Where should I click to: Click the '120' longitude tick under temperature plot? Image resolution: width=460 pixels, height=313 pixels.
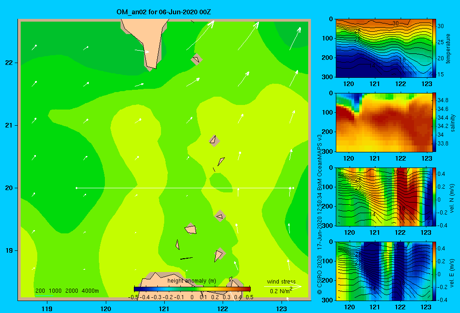349,84
